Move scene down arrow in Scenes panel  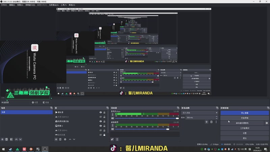coord(20,139)
